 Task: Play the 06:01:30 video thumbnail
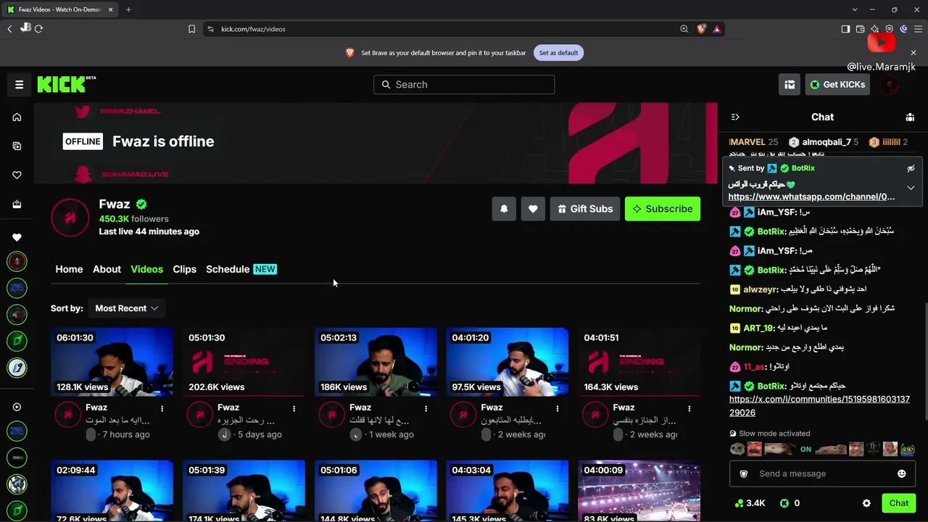click(112, 362)
